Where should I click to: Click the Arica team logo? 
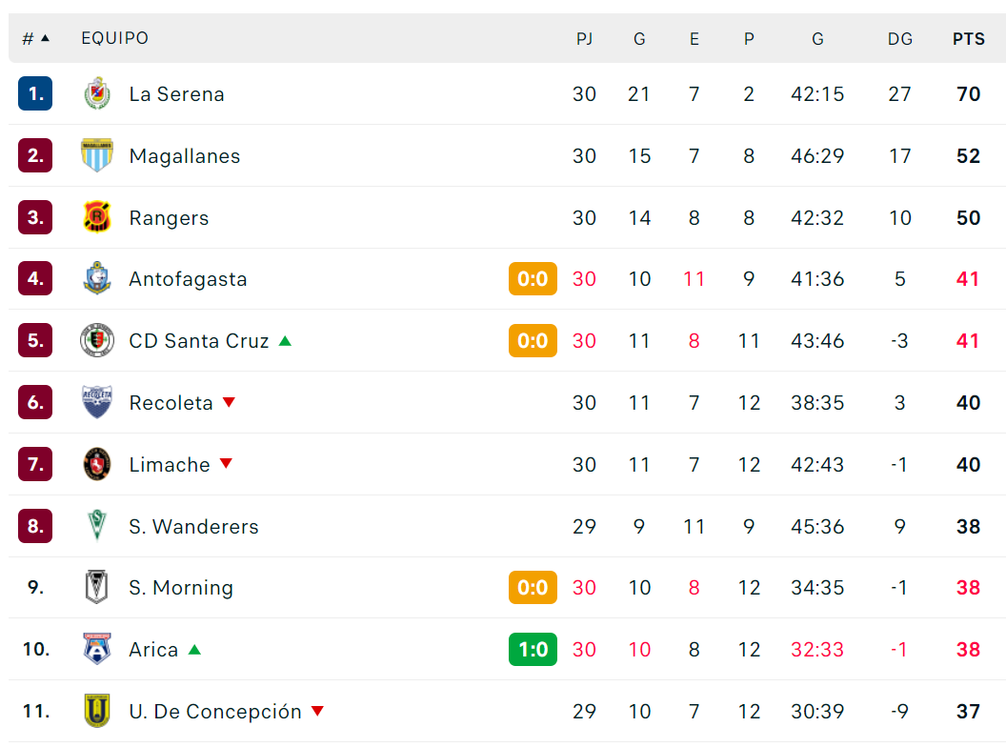[x=97, y=649]
